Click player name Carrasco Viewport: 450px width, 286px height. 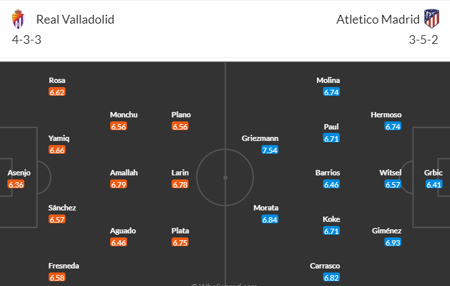[x=325, y=266]
